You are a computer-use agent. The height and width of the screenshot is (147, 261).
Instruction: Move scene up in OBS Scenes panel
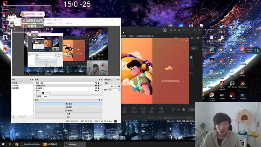point(21,117)
